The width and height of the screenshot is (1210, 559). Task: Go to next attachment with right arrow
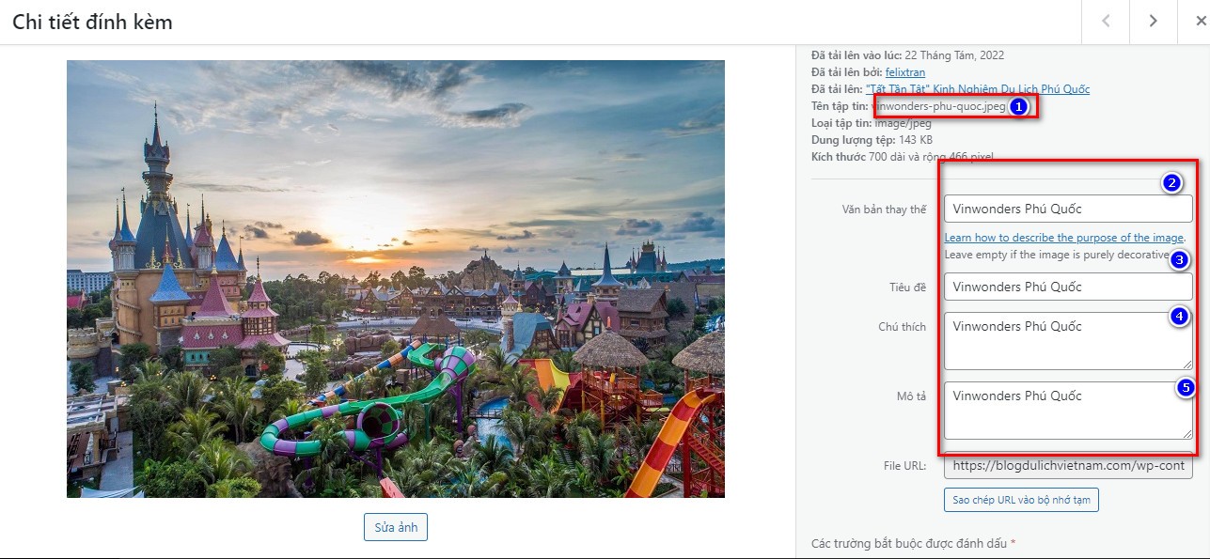[x=1153, y=22]
